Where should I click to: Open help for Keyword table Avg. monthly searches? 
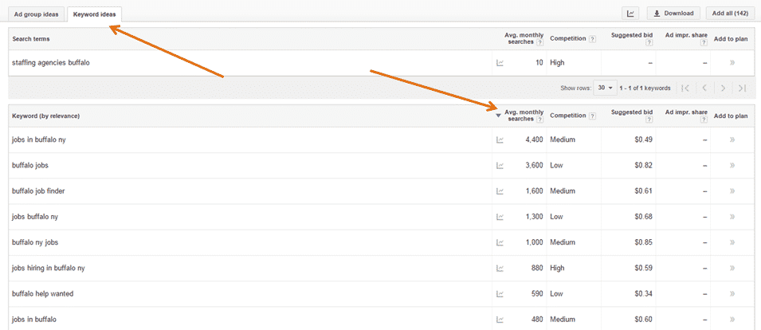coord(540,120)
